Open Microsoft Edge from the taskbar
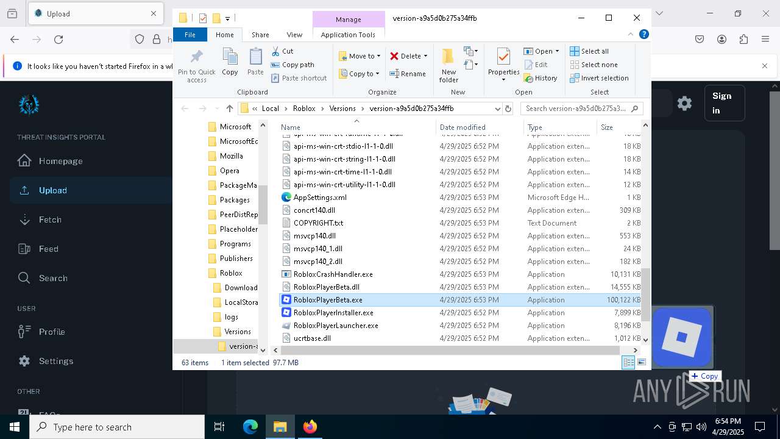780x439 pixels. (250, 427)
